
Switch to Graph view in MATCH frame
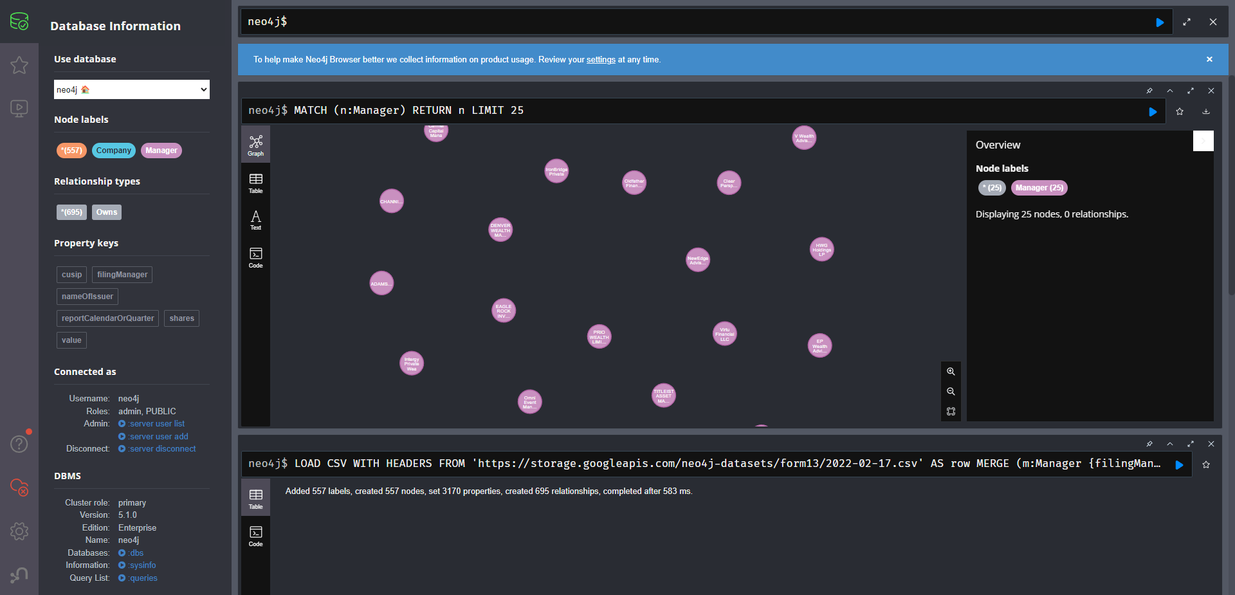pyautogui.click(x=255, y=145)
